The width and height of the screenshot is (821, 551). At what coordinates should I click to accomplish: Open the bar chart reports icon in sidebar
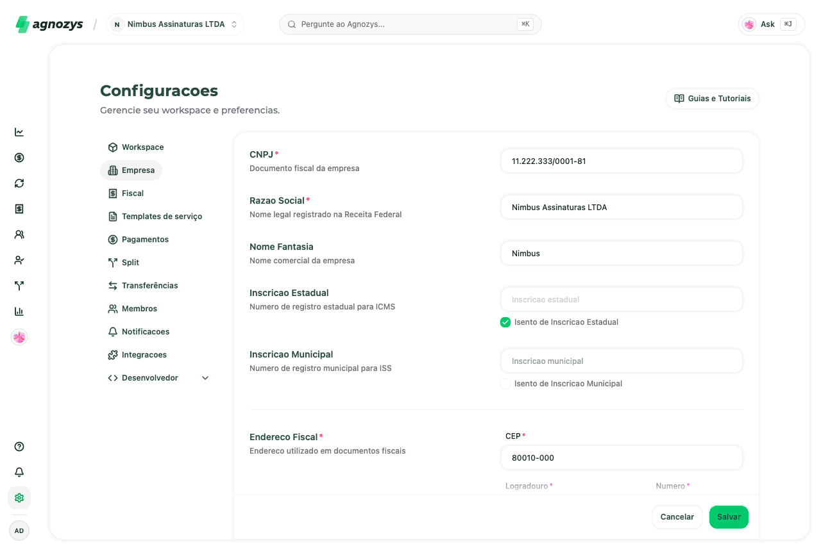[19, 311]
